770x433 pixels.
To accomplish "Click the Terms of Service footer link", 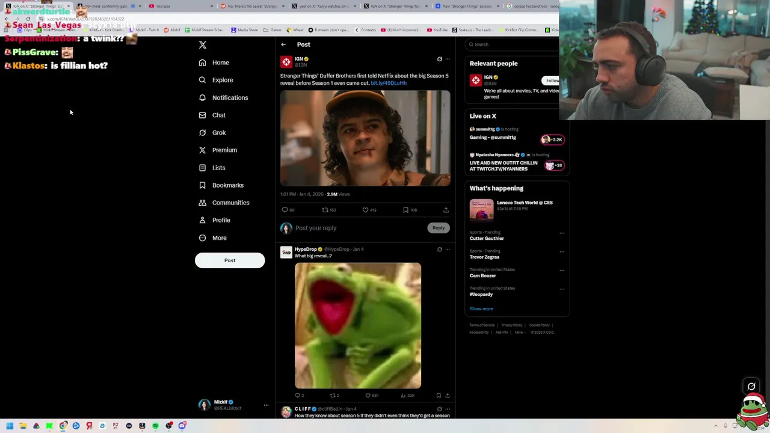I will 482,325.
